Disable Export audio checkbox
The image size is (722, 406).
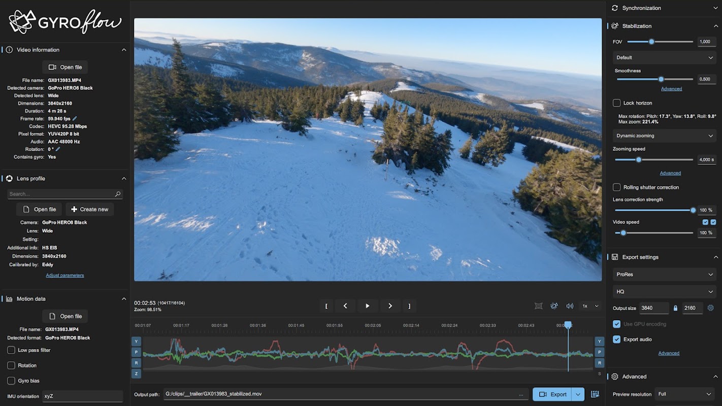(x=616, y=340)
